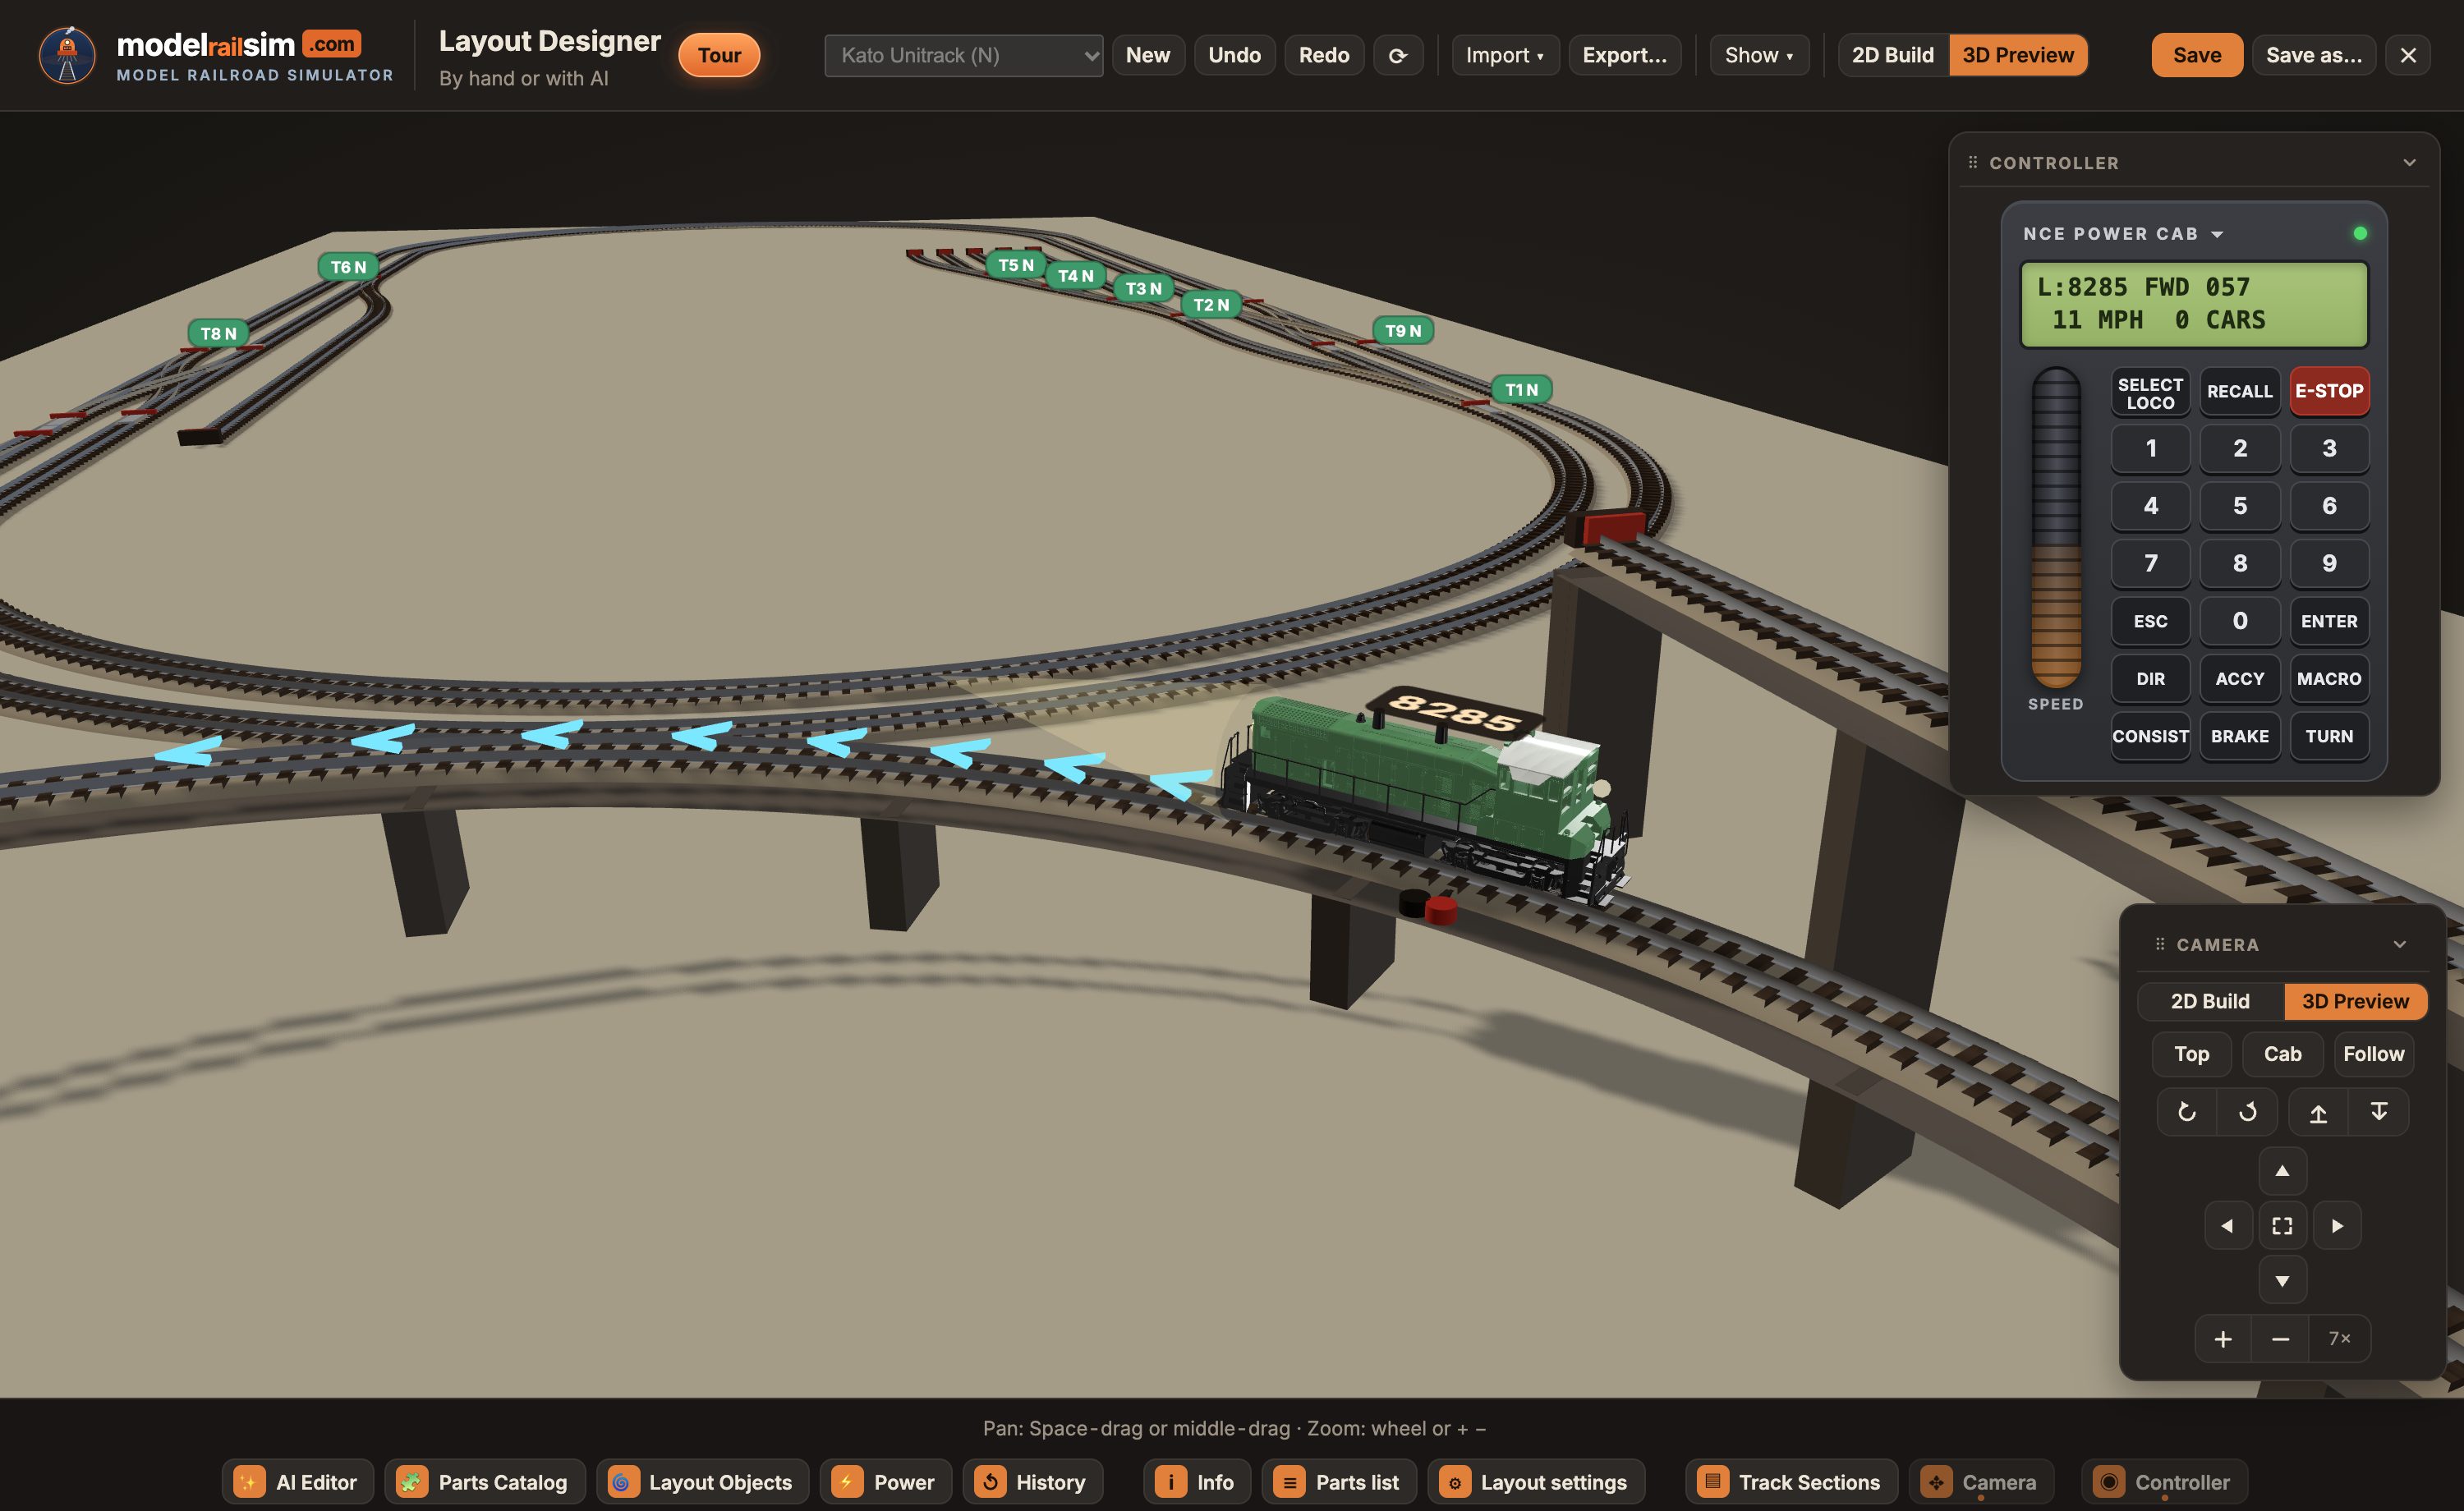Screen dimensions: 2464x1511
Task: Zoom in with camera plus button
Action: pyautogui.click(x=2223, y=1339)
